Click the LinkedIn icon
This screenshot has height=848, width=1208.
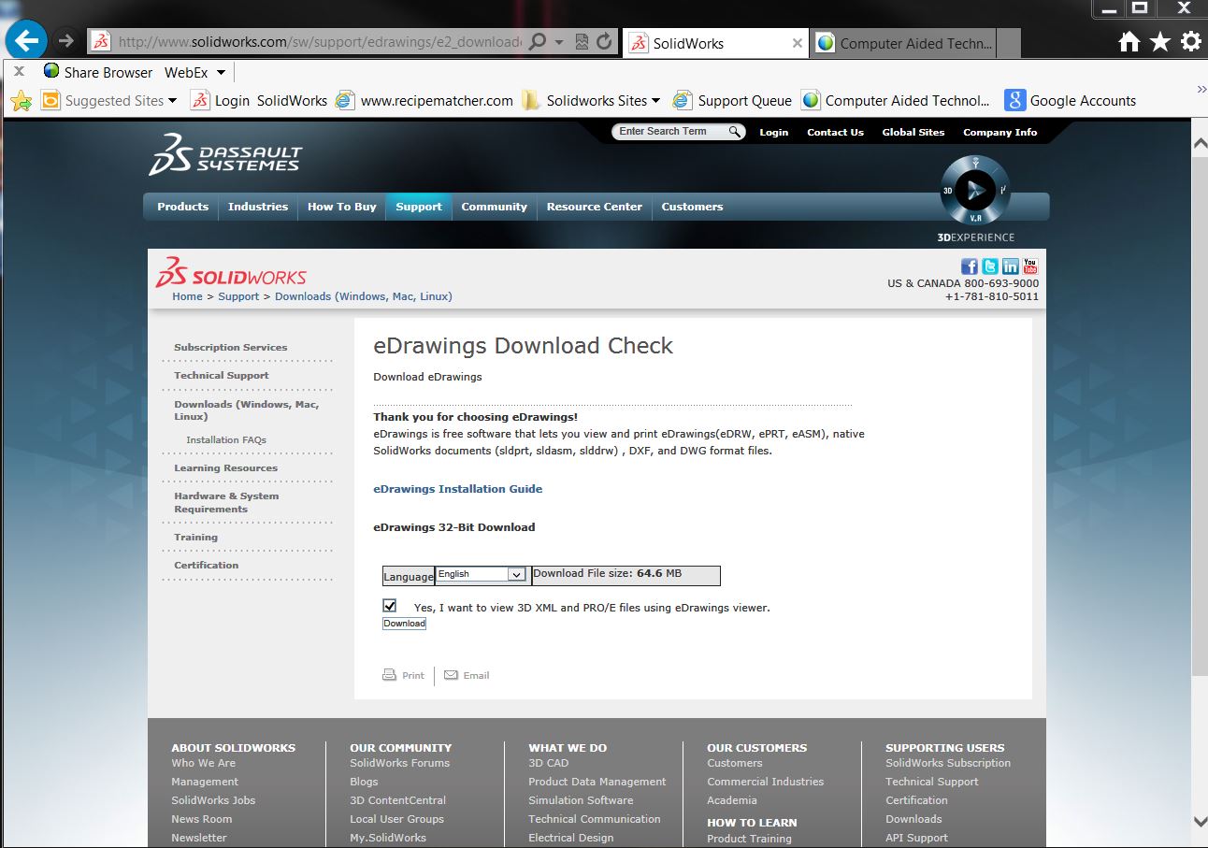[1010, 266]
